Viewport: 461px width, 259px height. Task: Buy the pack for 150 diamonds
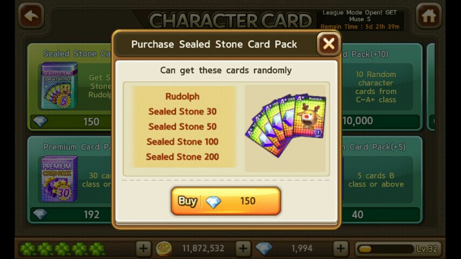[226, 201]
